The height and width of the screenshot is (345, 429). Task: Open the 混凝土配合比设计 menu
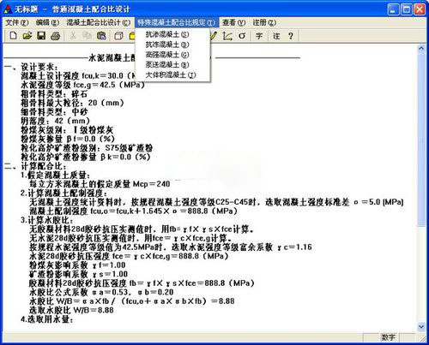coord(99,22)
